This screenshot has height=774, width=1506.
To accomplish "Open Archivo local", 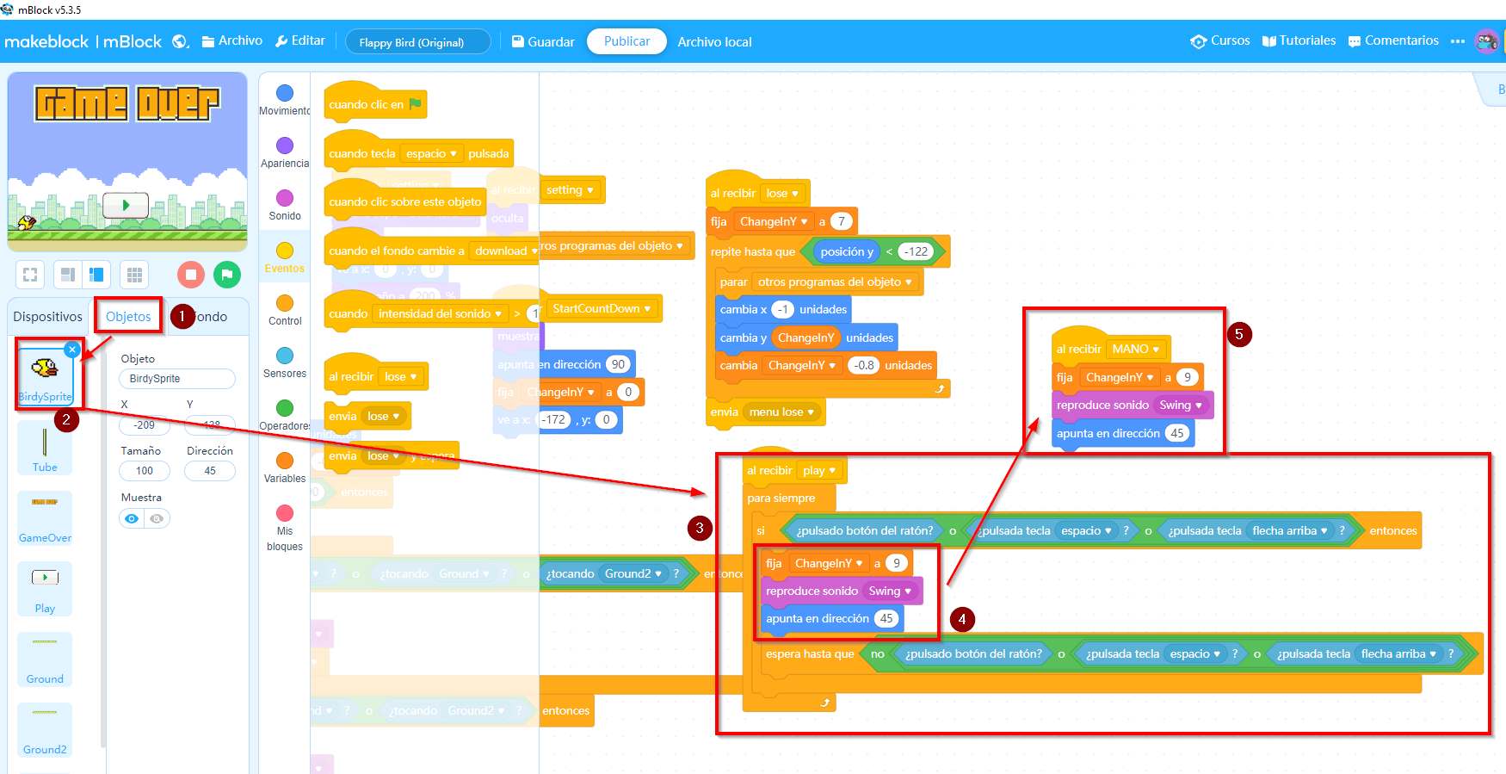I will click(x=714, y=41).
